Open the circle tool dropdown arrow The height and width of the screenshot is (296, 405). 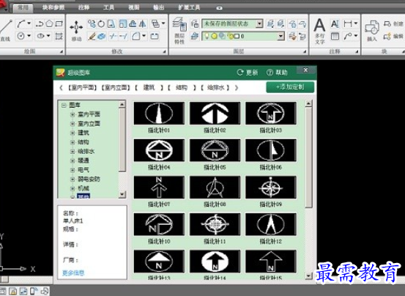pos(29,36)
